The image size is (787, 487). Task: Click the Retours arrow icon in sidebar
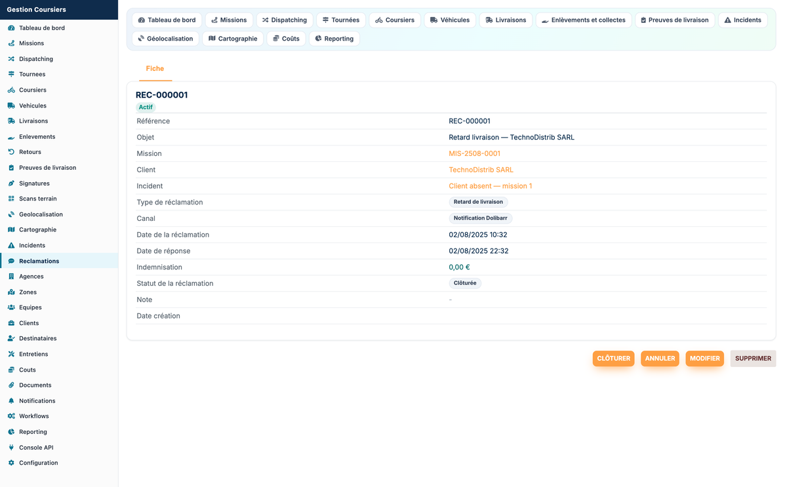11,152
